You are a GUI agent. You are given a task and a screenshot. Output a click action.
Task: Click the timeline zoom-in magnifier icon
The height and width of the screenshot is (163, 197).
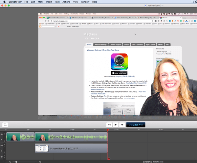[40, 162]
